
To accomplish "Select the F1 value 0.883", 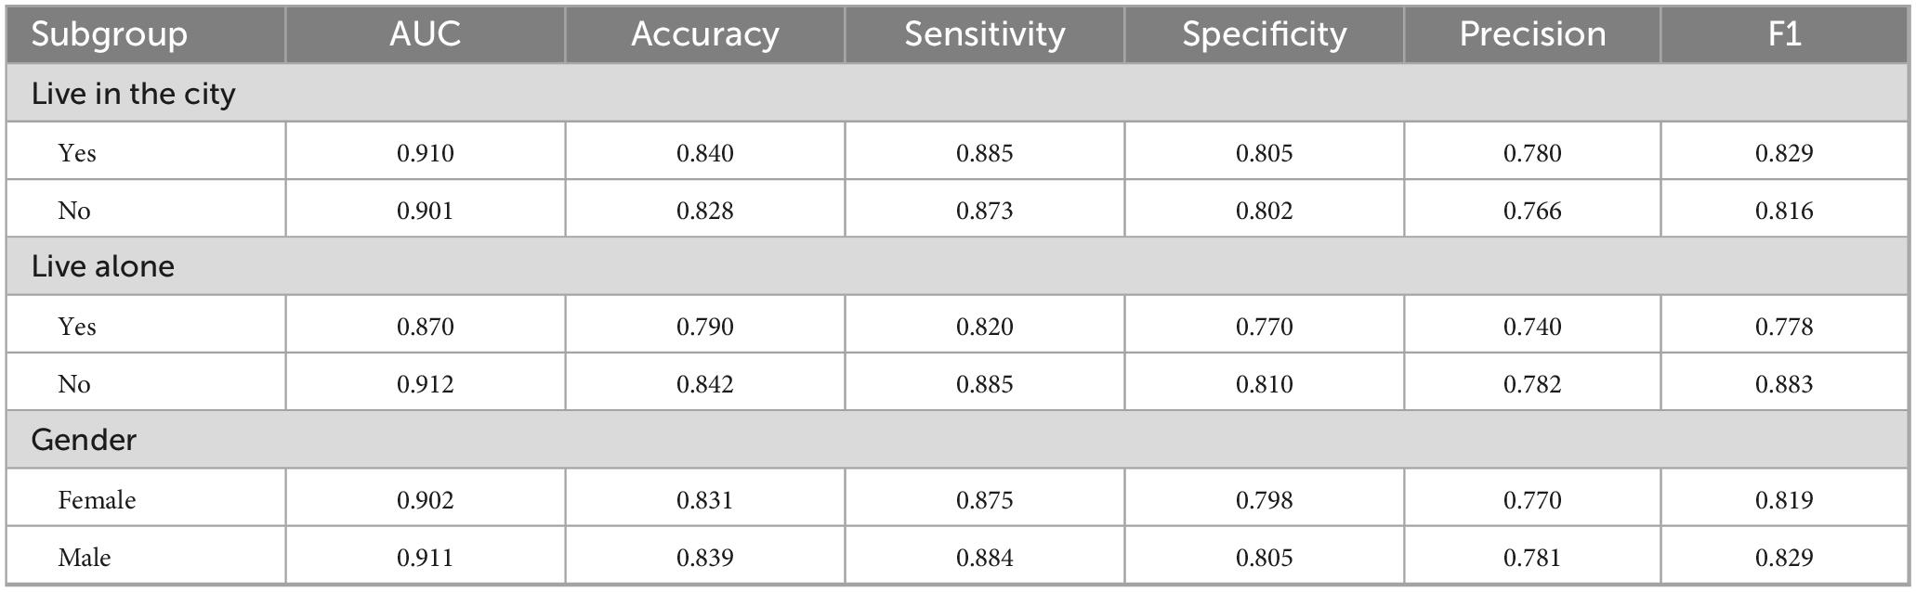I will 1783,384.
